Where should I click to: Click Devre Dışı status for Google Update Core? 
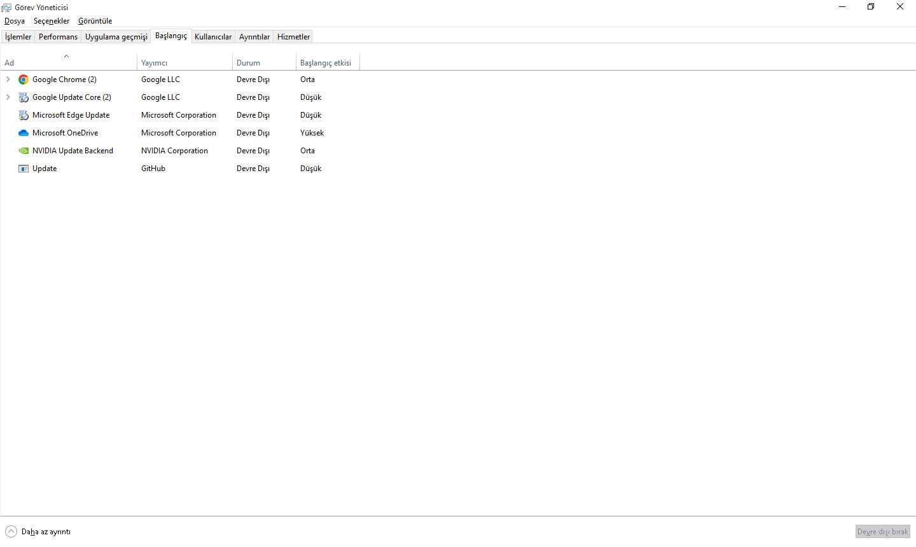[253, 97]
